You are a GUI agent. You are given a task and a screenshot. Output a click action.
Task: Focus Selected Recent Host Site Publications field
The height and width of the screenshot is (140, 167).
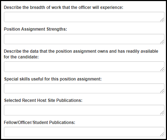(84, 110)
